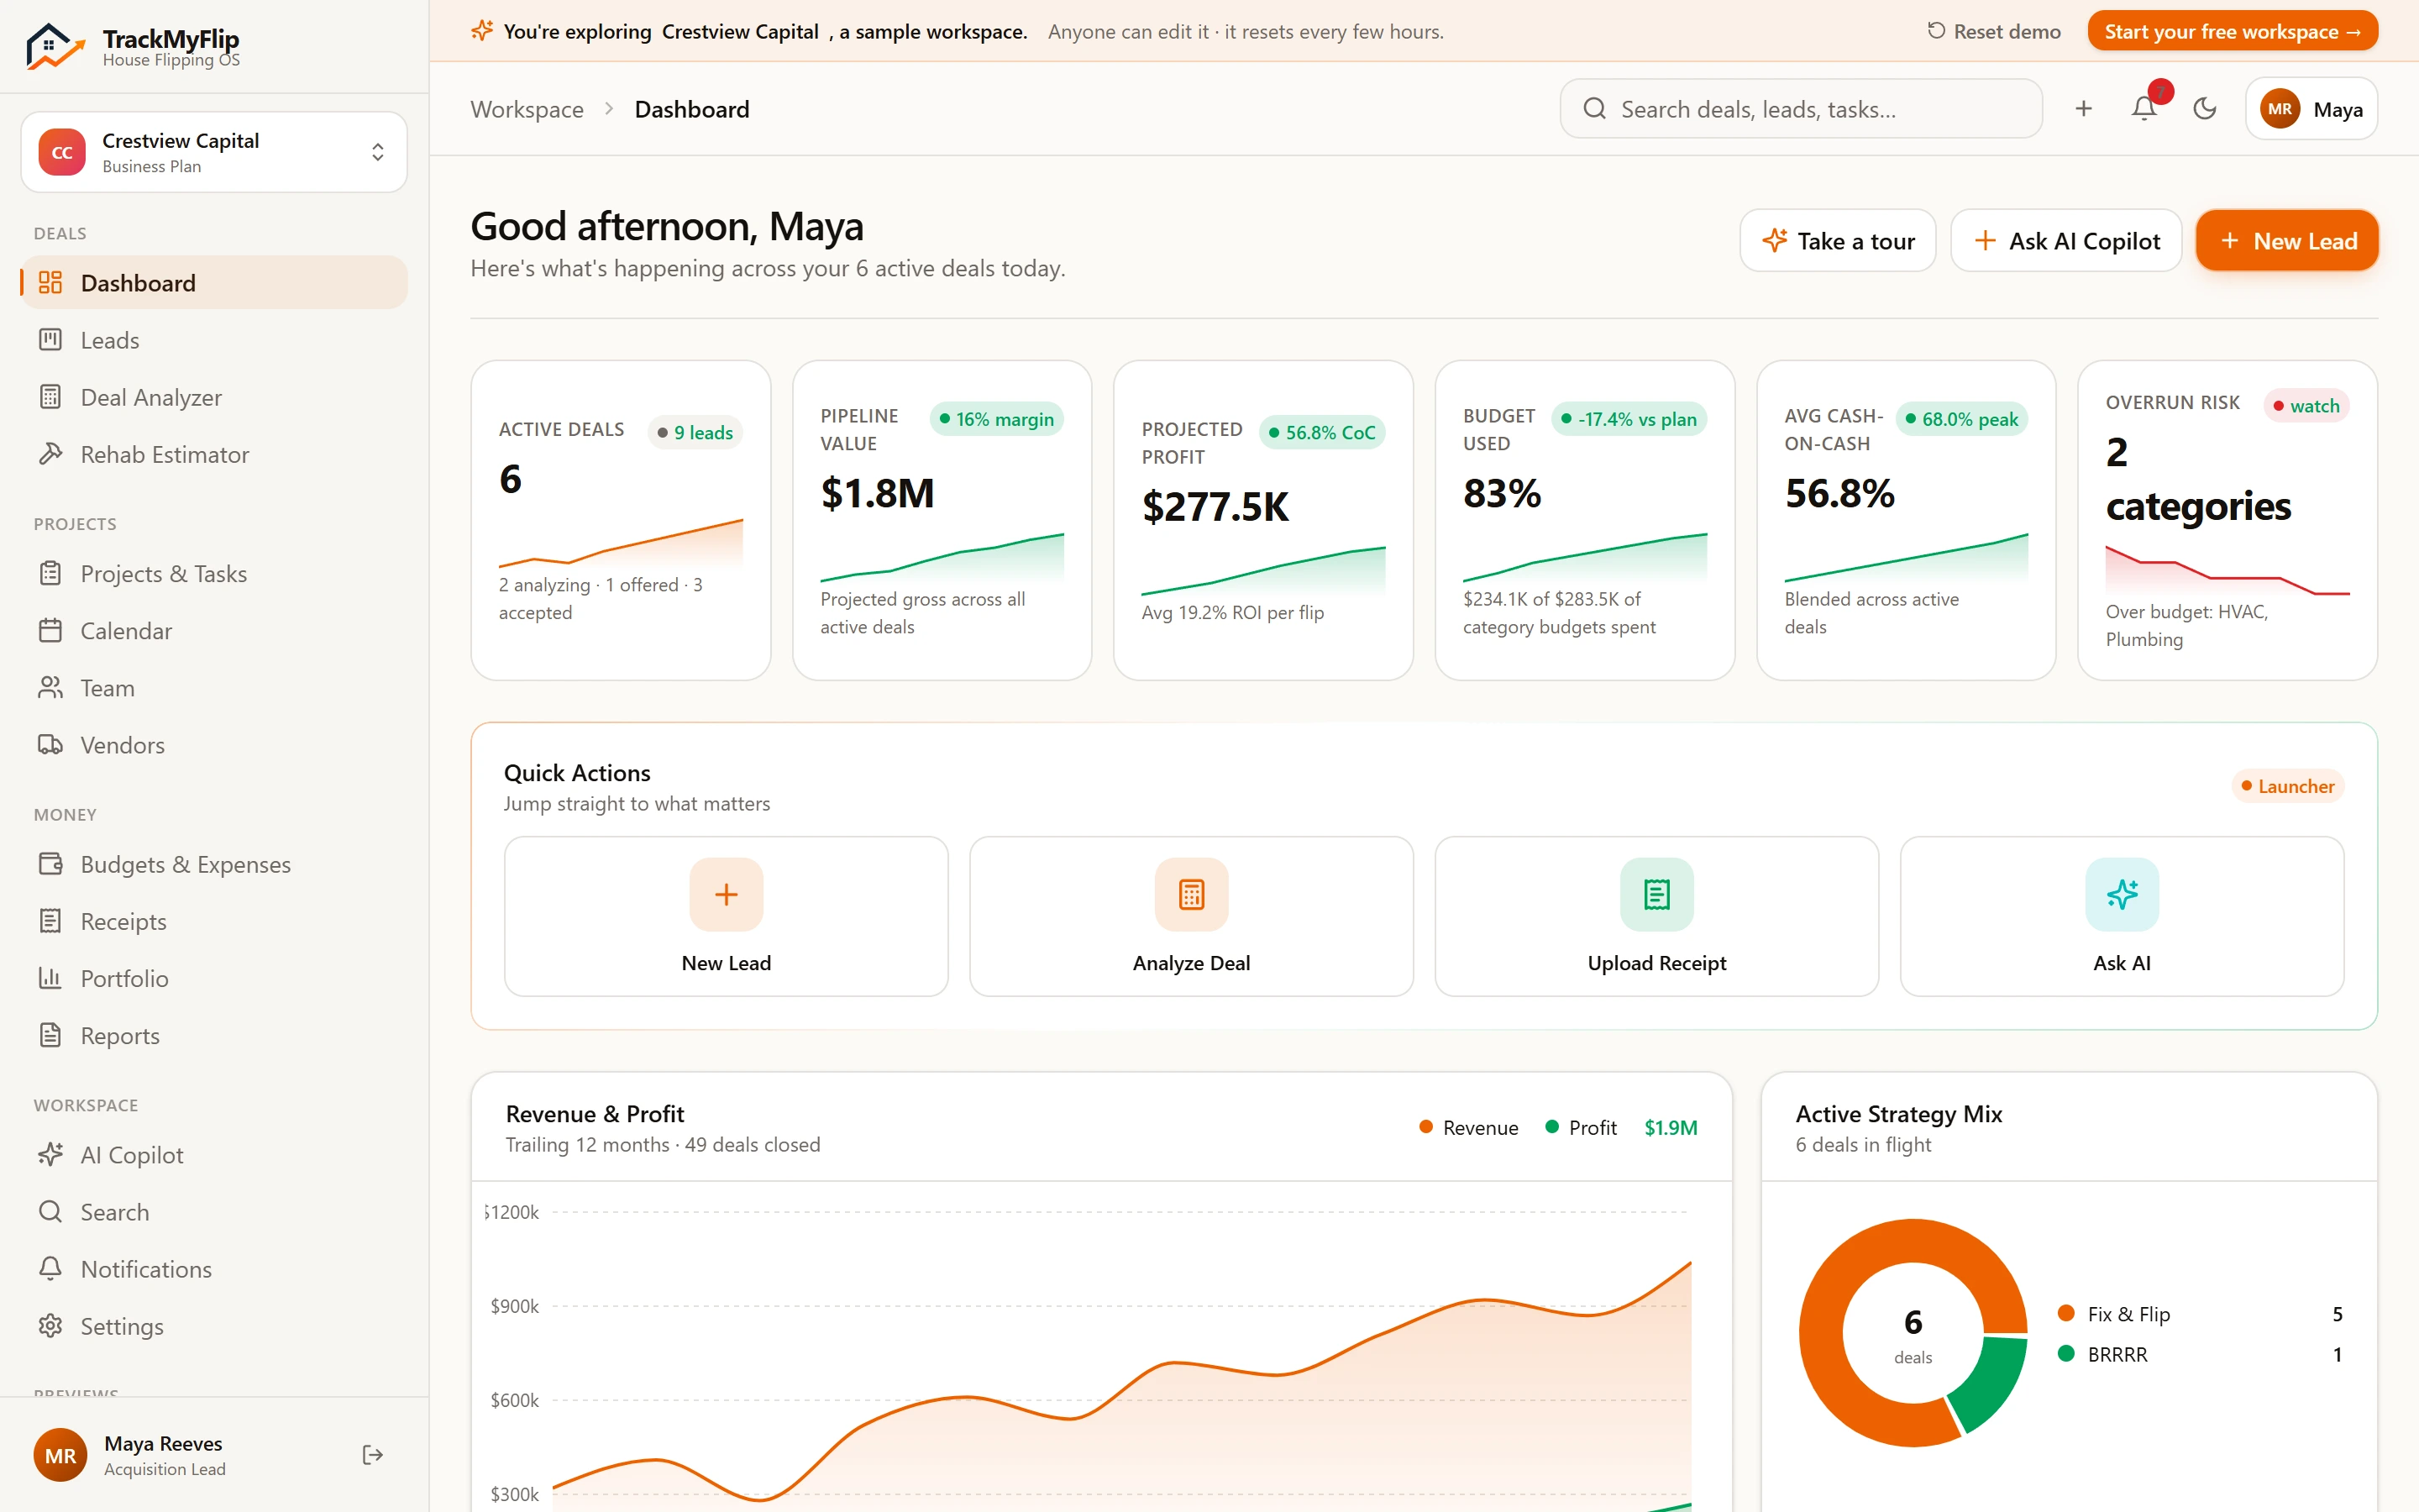Go to Dashboard in the sidebar

(214, 283)
